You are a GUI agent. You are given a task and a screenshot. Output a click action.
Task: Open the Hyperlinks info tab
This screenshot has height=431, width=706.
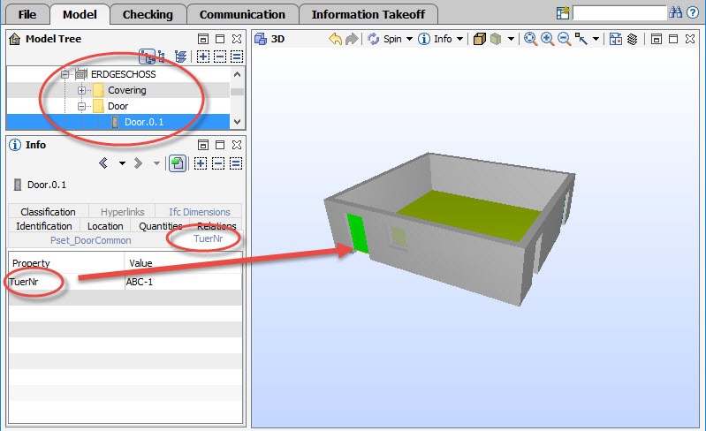123,211
